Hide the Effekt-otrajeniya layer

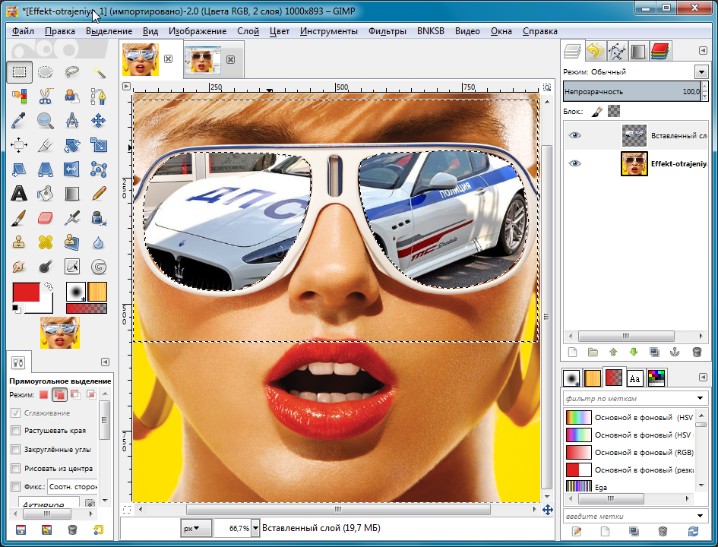[574, 163]
